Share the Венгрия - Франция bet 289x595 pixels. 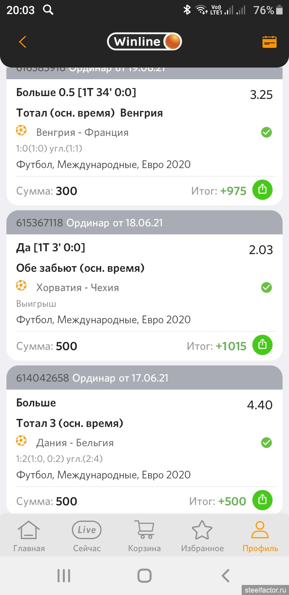point(262,190)
